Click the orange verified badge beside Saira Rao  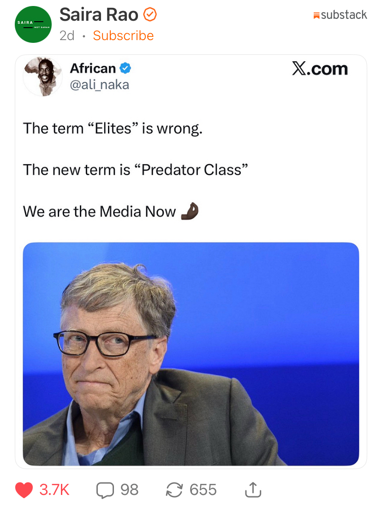tap(150, 15)
